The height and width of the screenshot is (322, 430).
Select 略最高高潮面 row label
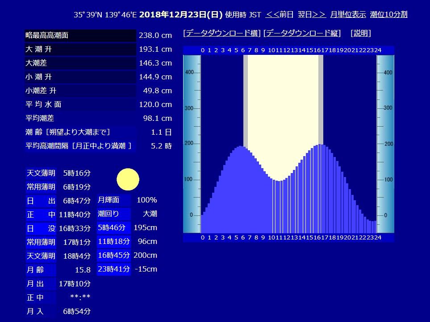(80, 35)
